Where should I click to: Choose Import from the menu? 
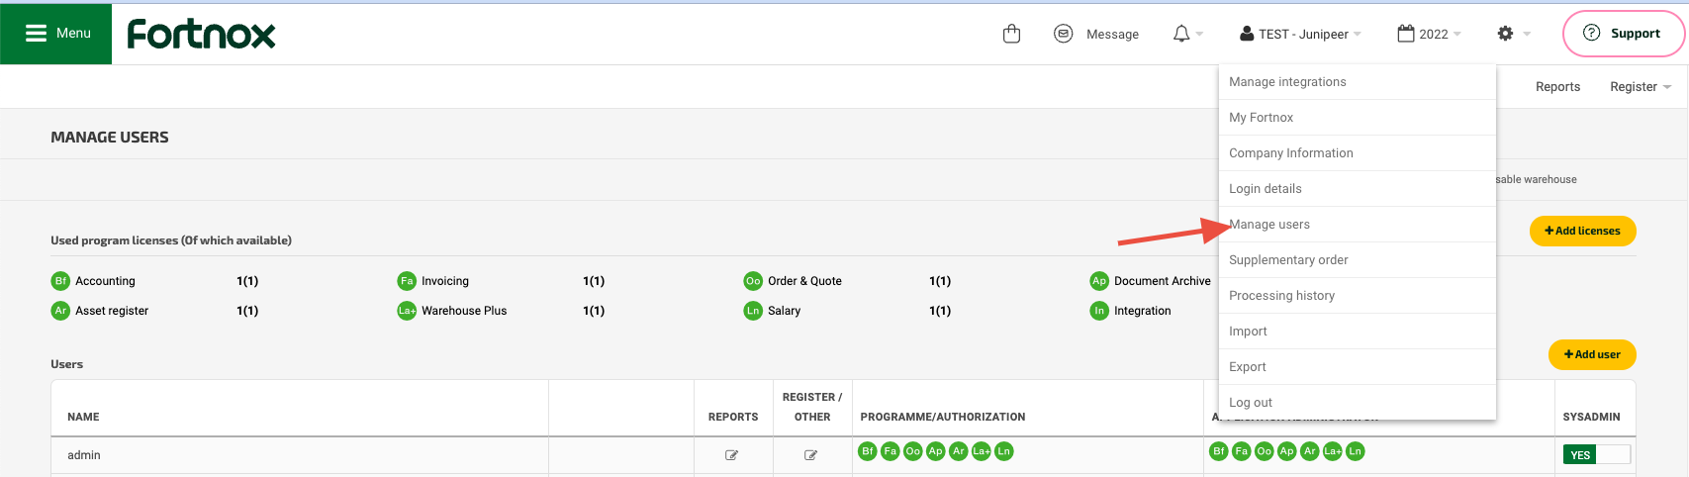click(1357, 332)
